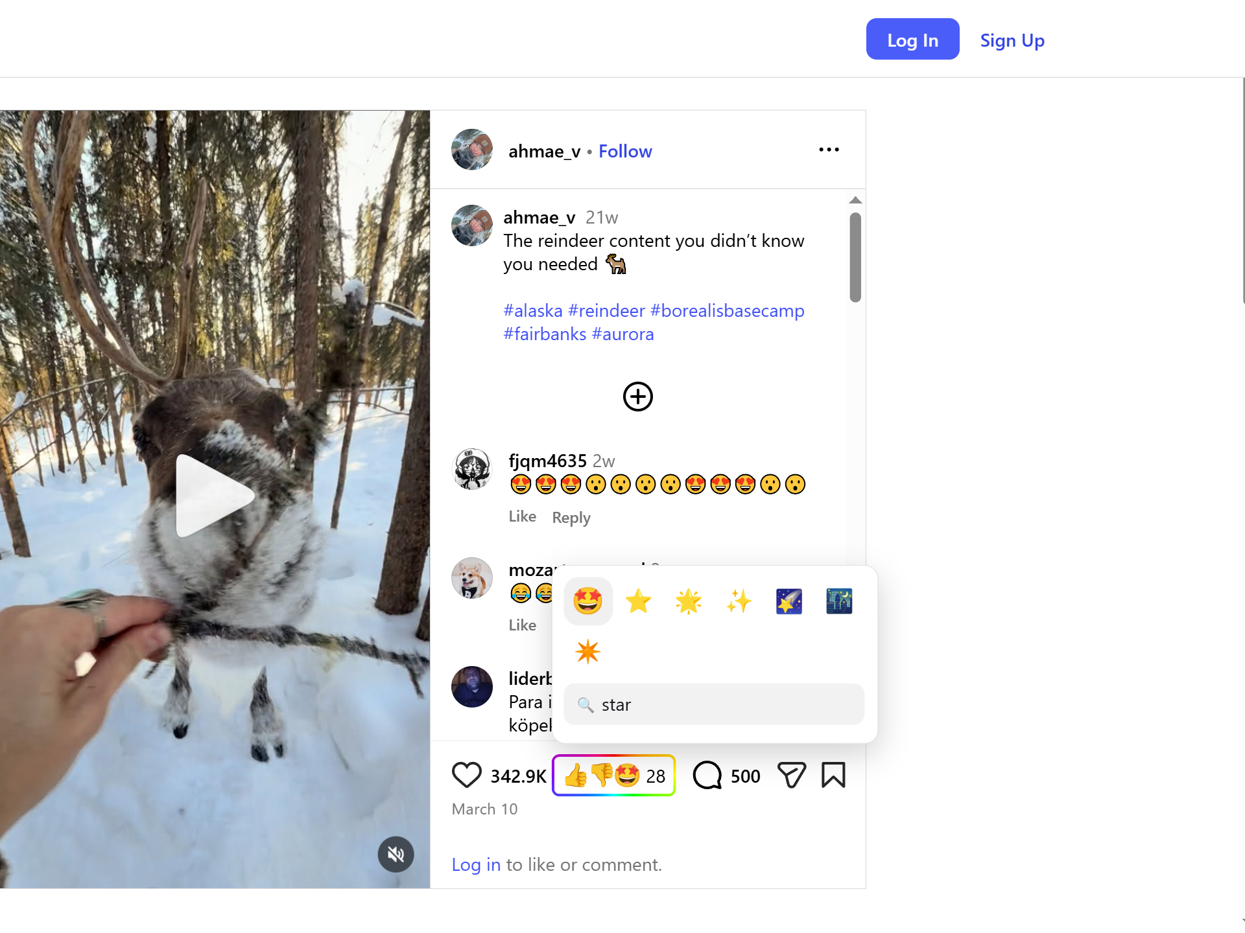The width and height of the screenshot is (1245, 933).
Task: Unmute the video with the speaker icon
Action: [396, 855]
